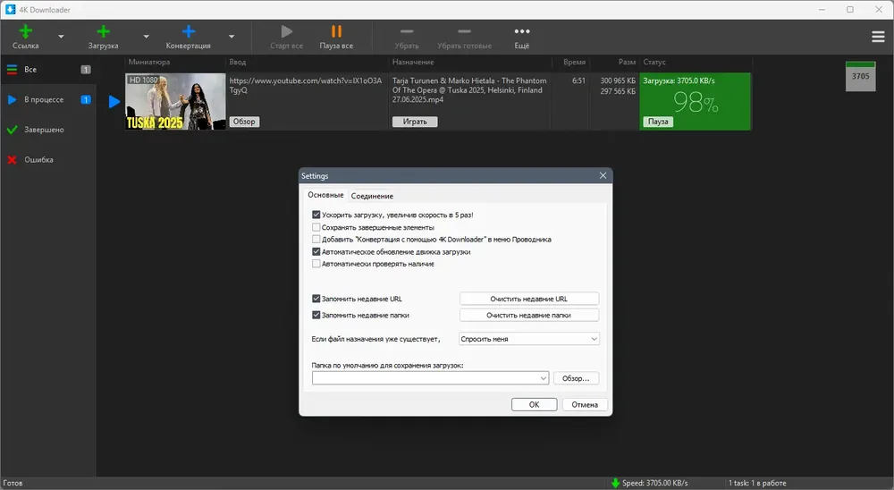This screenshot has width=894, height=490.
Task: Click the Играть button
Action: [x=415, y=122]
